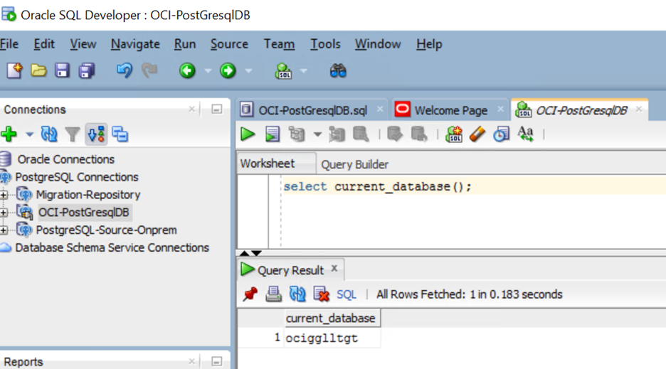Print the query result
666x369 pixels.
click(273, 294)
